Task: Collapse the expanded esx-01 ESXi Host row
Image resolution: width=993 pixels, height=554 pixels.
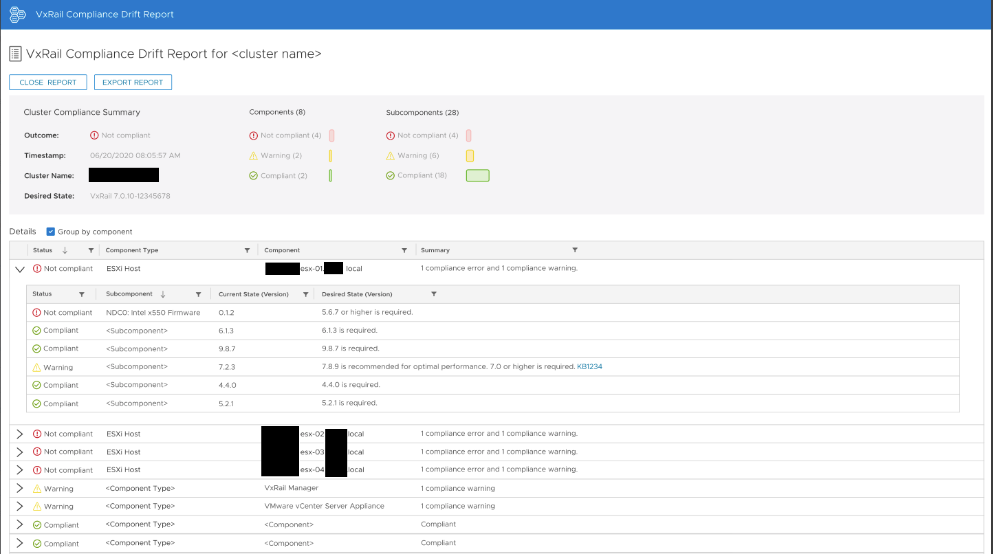Action: tap(20, 269)
